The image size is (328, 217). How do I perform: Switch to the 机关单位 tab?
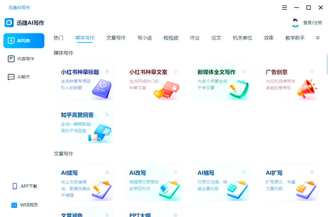pos(242,38)
